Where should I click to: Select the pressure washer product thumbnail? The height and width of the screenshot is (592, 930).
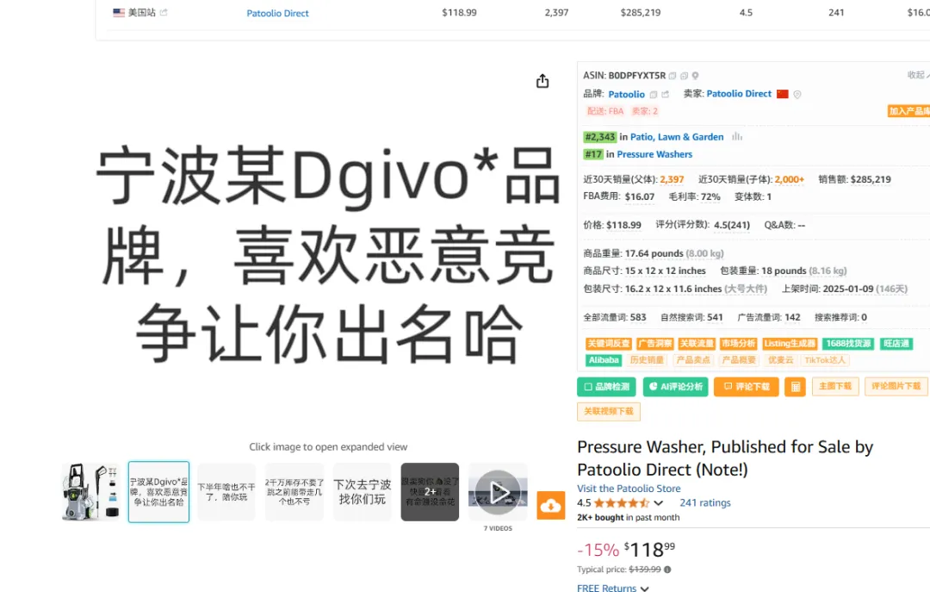tap(90, 492)
